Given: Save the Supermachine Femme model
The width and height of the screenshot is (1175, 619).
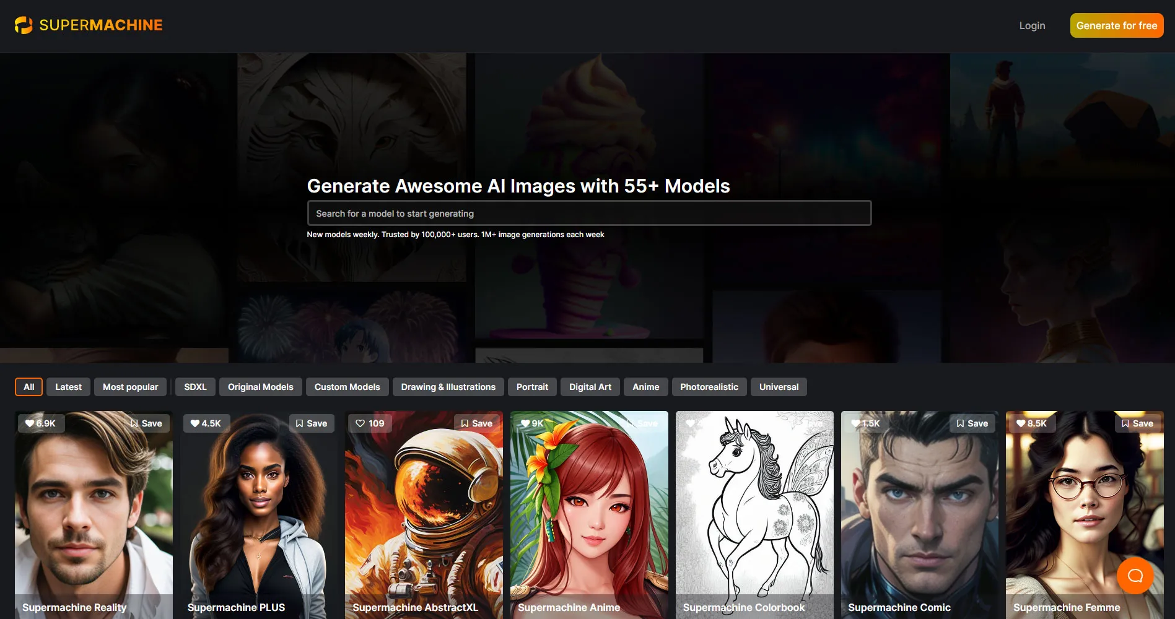Looking at the screenshot, I should click(1138, 423).
